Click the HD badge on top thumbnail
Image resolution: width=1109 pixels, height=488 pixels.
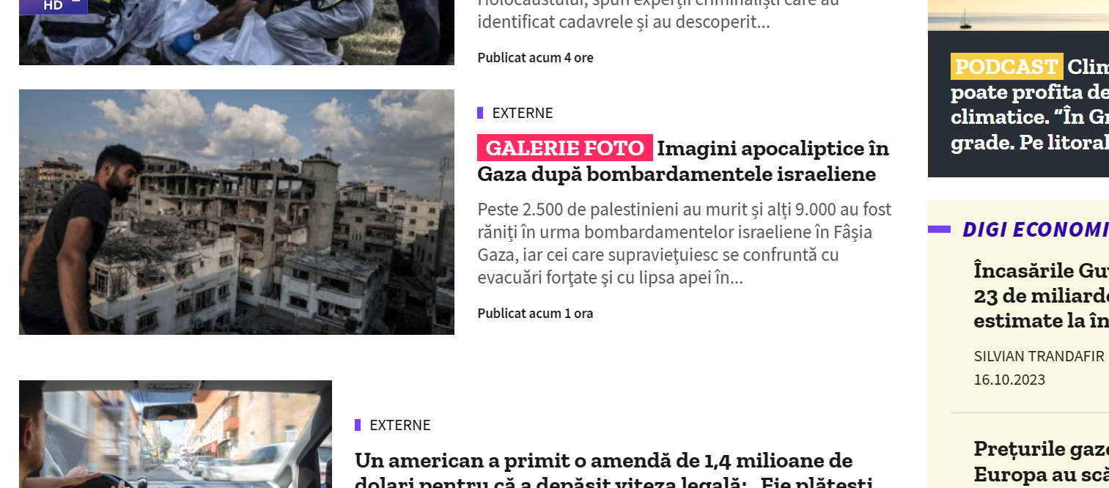[54, 6]
